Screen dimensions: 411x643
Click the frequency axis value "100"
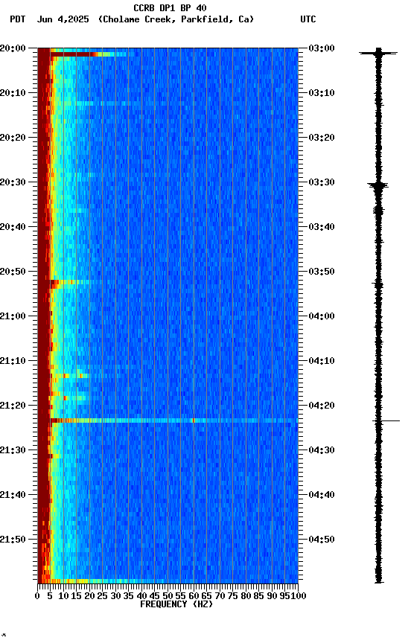(299, 597)
